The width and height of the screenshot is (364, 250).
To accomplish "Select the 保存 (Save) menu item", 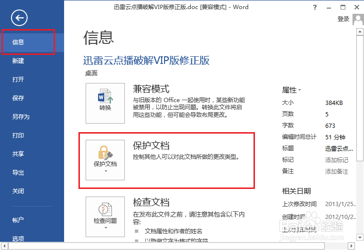I will [32, 98].
